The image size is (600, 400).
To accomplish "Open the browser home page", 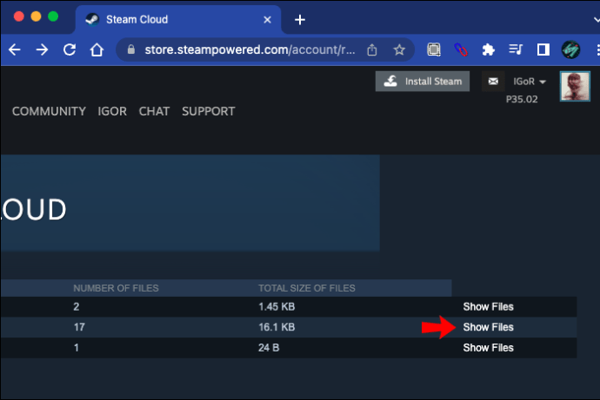I will pyautogui.click(x=97, y=49).
